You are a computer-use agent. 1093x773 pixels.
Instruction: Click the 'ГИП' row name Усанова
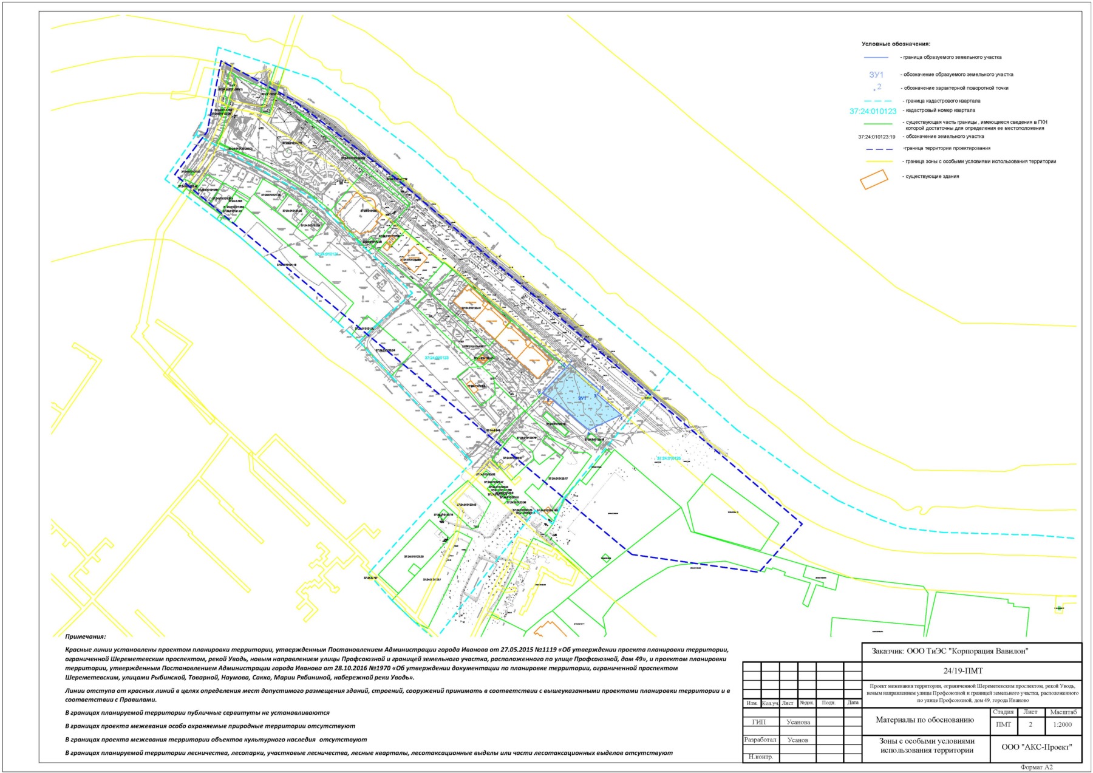click(798, 723)
